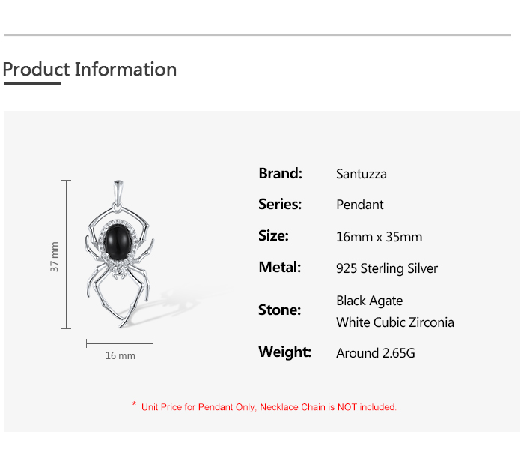Click the White Cubic Zirconia text

(395, 322)
